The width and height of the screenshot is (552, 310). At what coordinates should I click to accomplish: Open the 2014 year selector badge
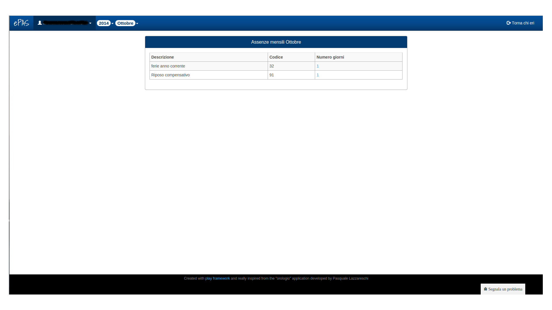[x=103, y=23]
